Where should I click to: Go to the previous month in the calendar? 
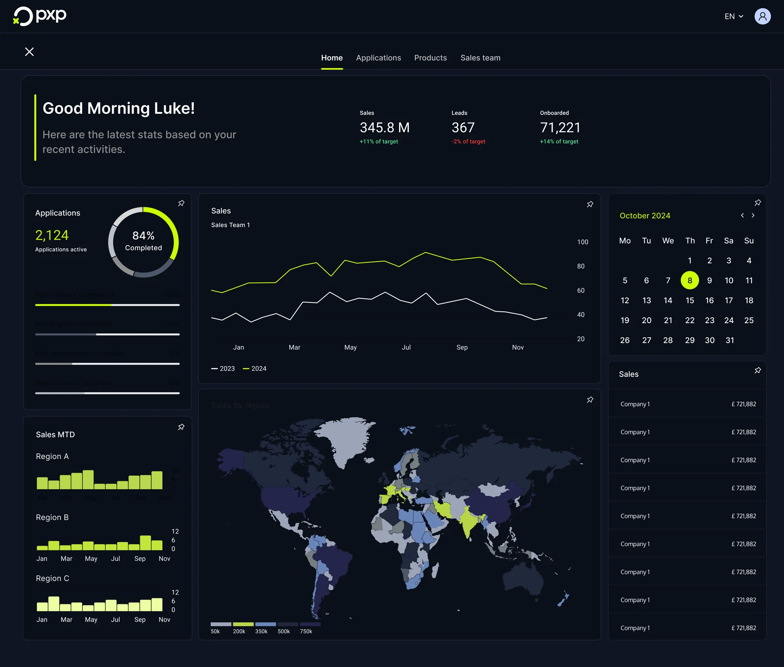[x=742, y=216]
